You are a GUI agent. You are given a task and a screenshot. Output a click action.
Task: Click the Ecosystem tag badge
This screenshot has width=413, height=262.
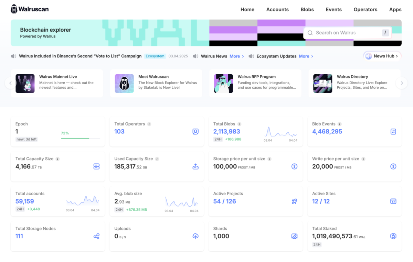155,56
